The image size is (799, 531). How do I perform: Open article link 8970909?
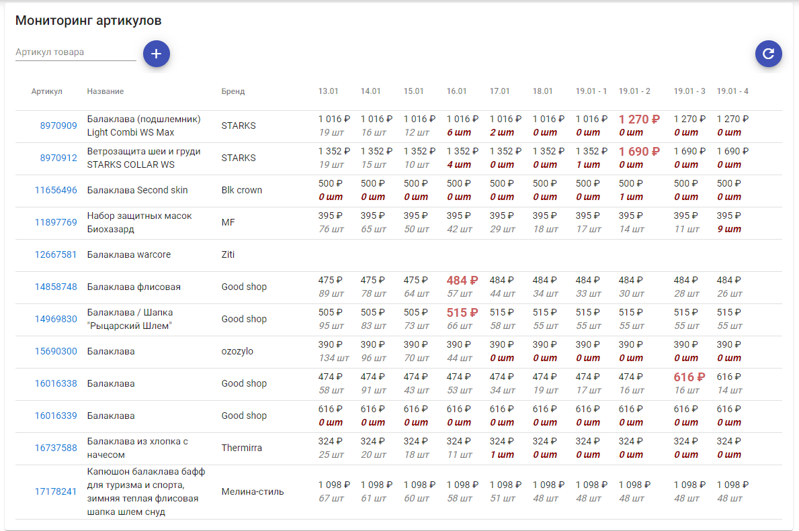coord(58,126)
